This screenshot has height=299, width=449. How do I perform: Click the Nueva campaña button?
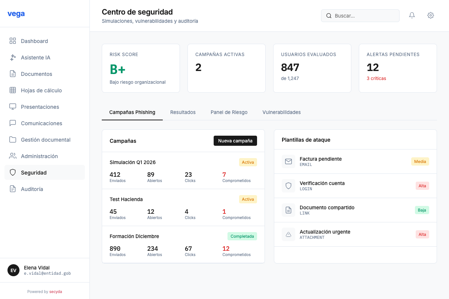tap(235, 141)
